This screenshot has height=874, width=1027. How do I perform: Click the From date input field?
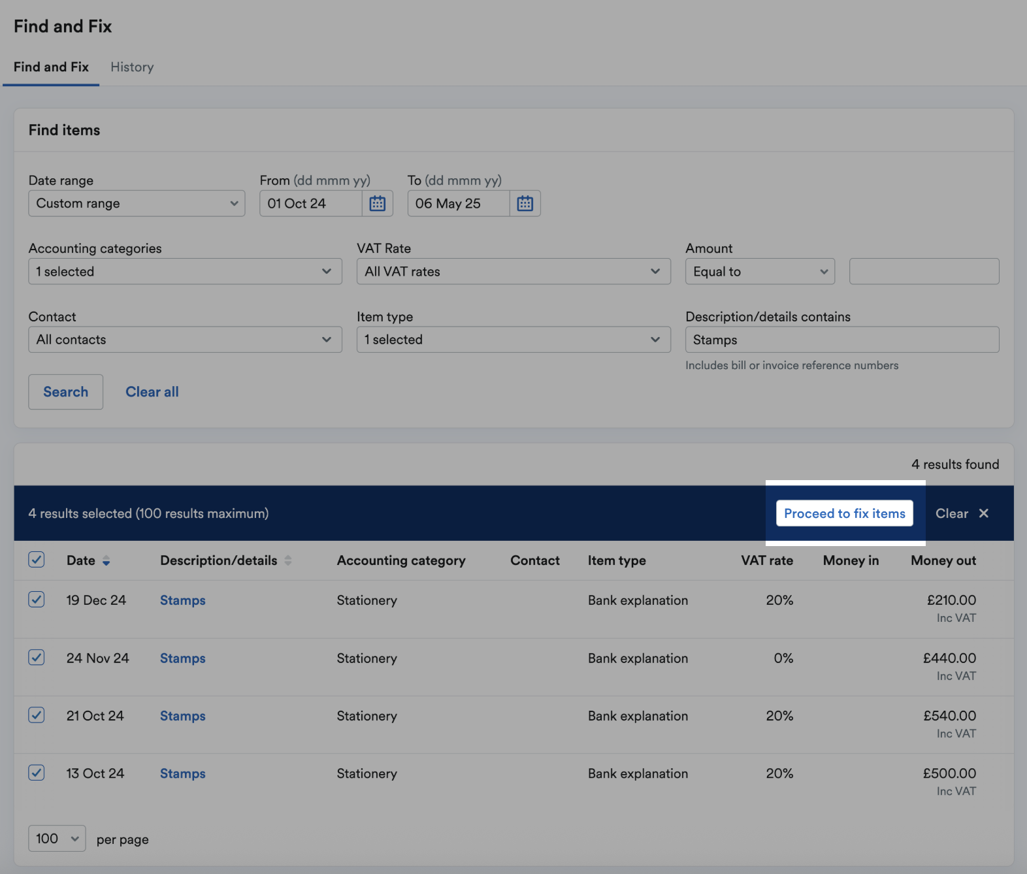(x=311, y=203)
